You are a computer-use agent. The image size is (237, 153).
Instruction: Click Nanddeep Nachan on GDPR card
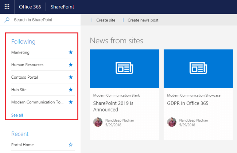pyautogui.click(x=194, y=120)
